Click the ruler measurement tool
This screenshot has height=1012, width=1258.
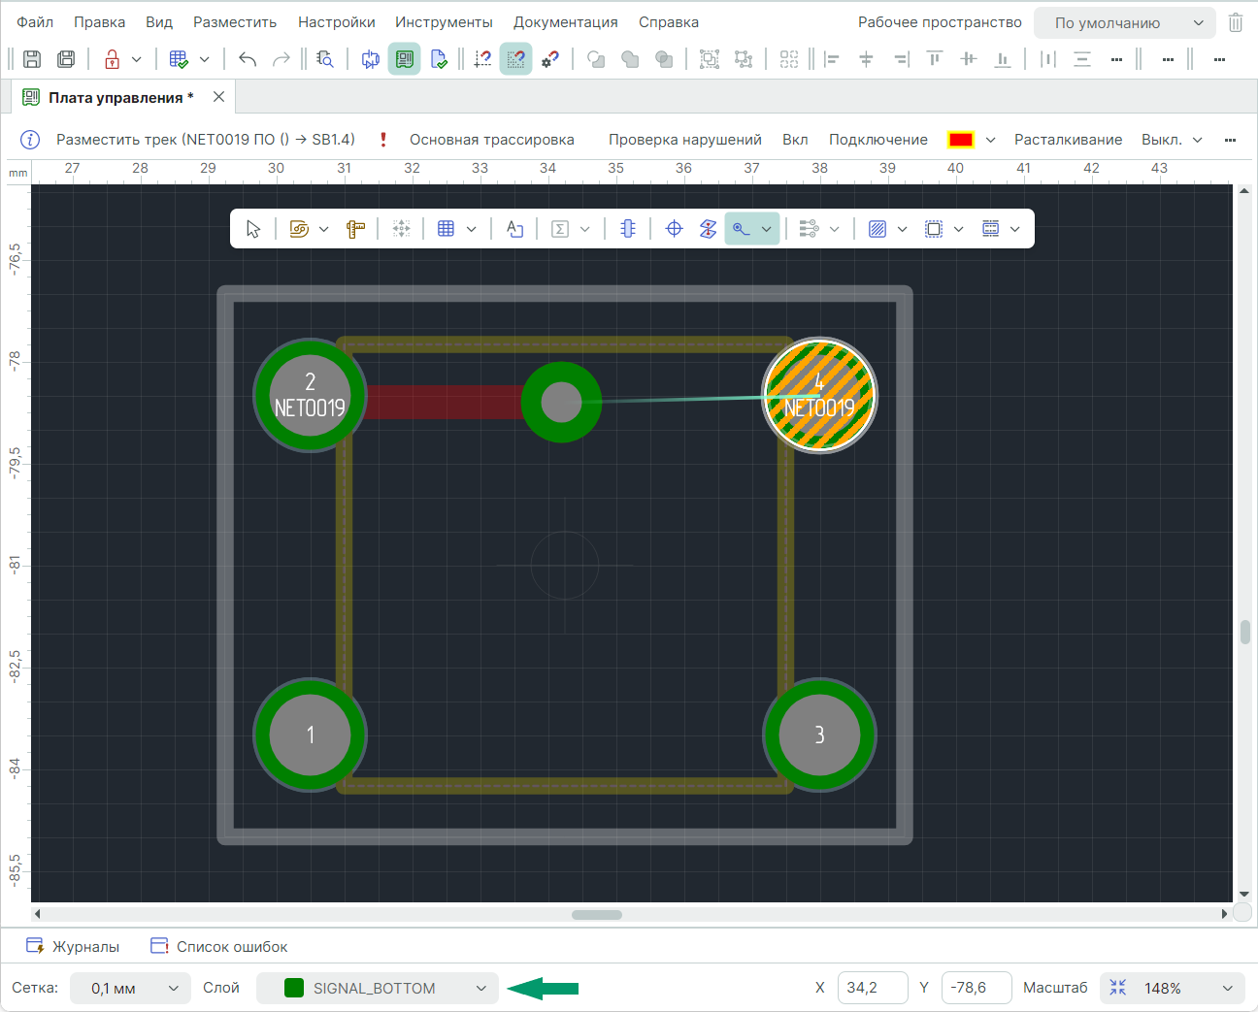[355, 229]
